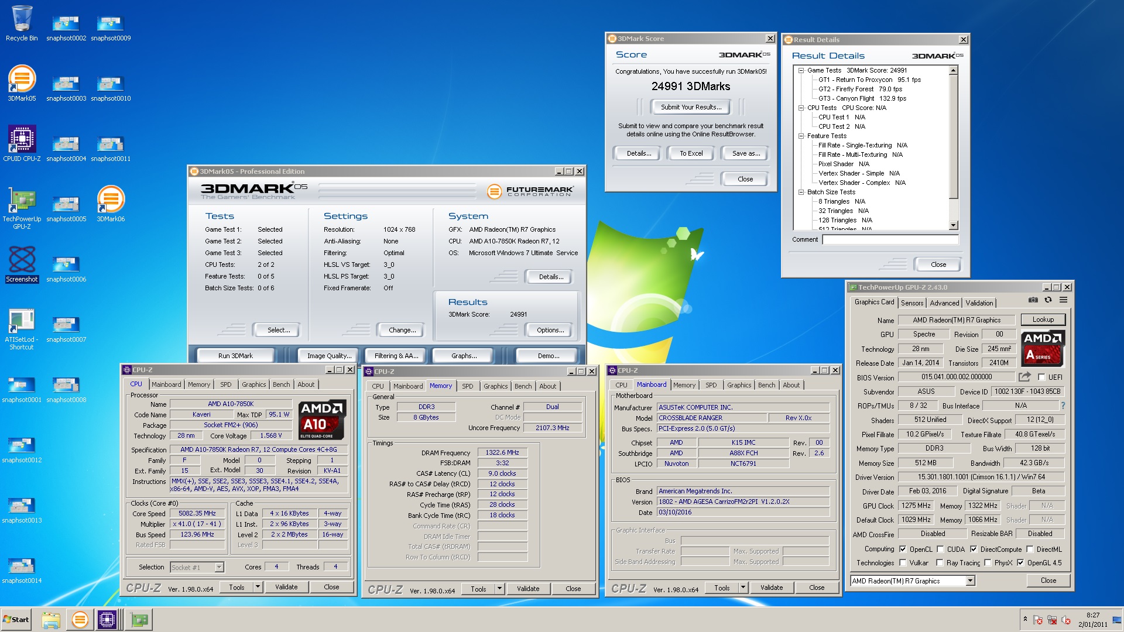Screen dimensions: 1124x632
Task: Click the BIOS version share/export icon in GPU-Z
Action: tap(1024, 377)
